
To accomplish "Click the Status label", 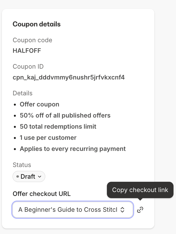I will (22, 165).
